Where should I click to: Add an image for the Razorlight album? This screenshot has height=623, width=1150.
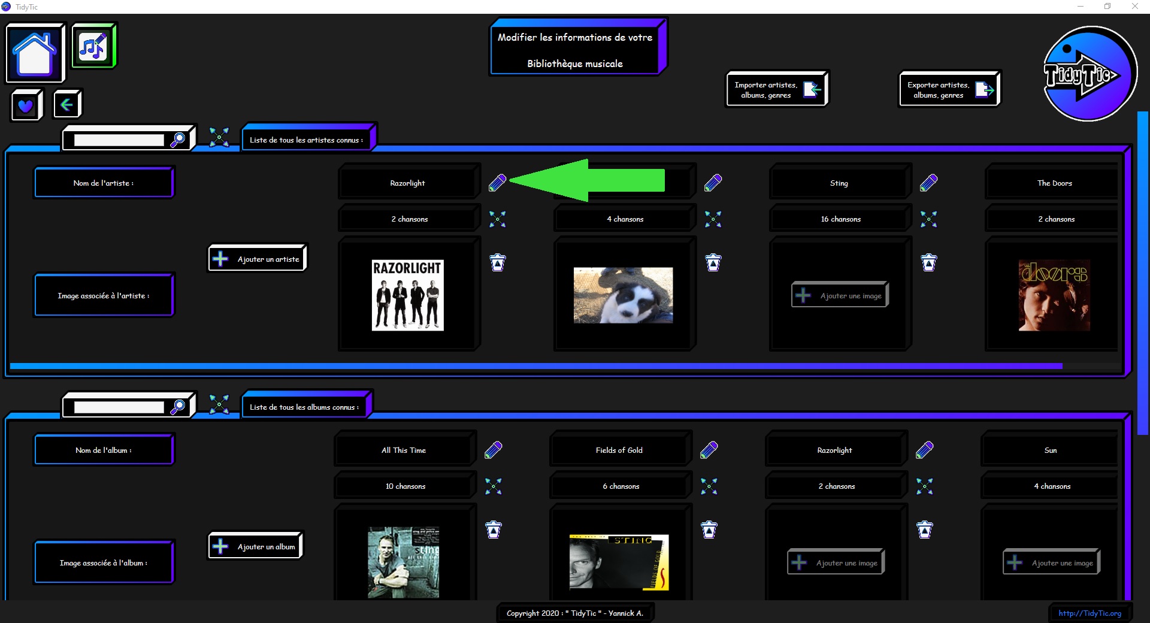836,562
